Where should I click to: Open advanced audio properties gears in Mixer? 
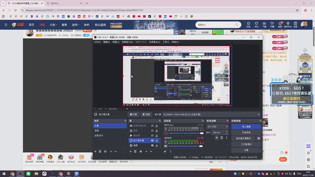[x=165, y=151]
